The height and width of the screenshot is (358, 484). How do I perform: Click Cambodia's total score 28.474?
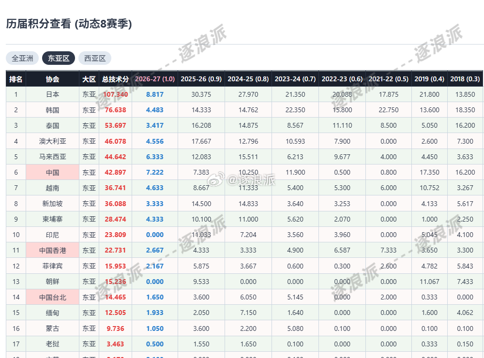point(116,219)
